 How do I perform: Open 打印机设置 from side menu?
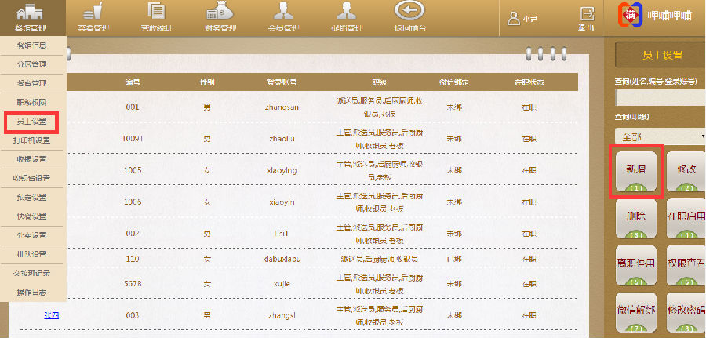click(31, 140)
